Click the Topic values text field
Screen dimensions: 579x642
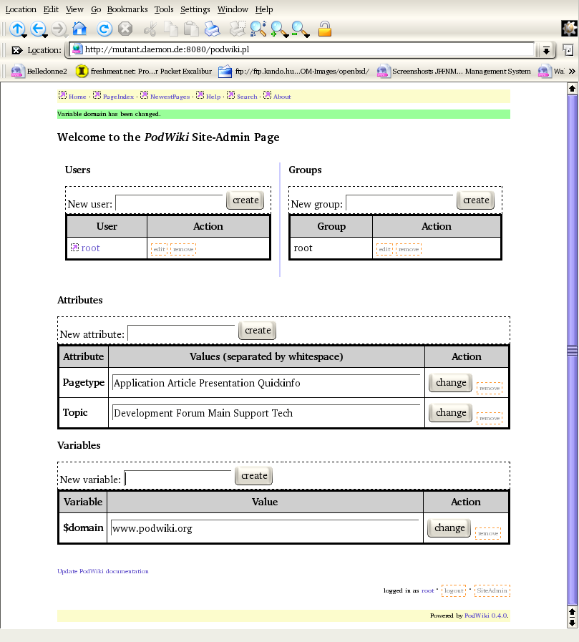coord(266,413)
